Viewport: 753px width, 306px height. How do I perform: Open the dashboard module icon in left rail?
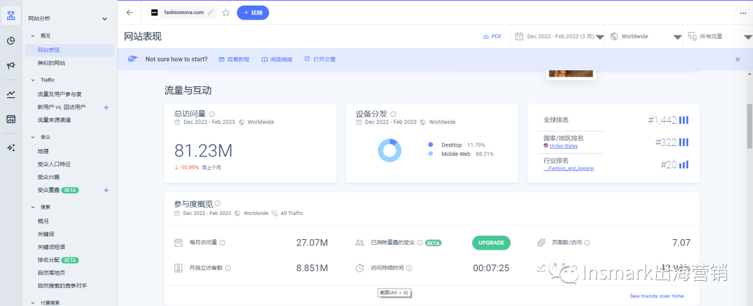10,119
